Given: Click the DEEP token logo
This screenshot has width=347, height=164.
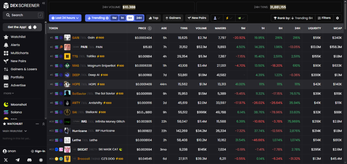Looking at the screenshot, I should click(x=67, y=75).
